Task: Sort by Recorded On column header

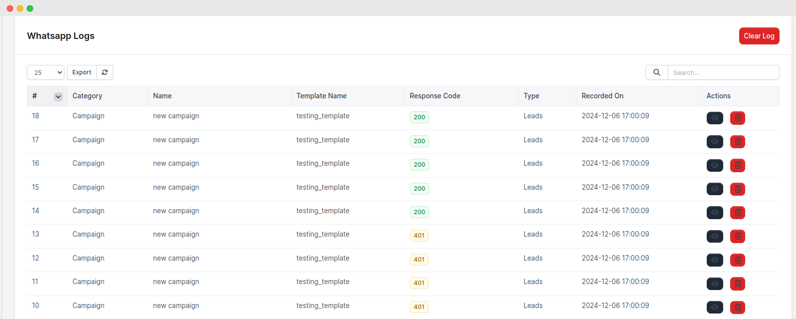Action: pos(602,96)
